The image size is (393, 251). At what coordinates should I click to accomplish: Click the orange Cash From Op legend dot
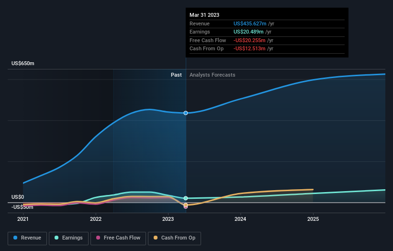point(156,238)
